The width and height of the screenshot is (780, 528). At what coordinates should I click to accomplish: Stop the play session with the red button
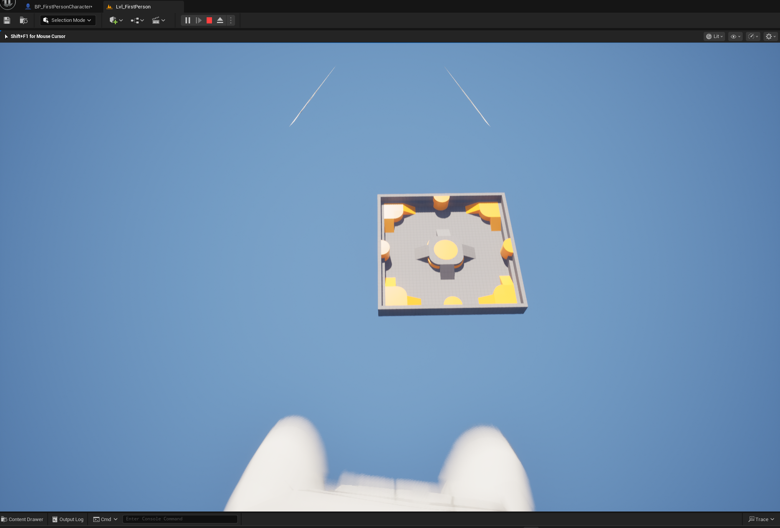pos(209,20)
